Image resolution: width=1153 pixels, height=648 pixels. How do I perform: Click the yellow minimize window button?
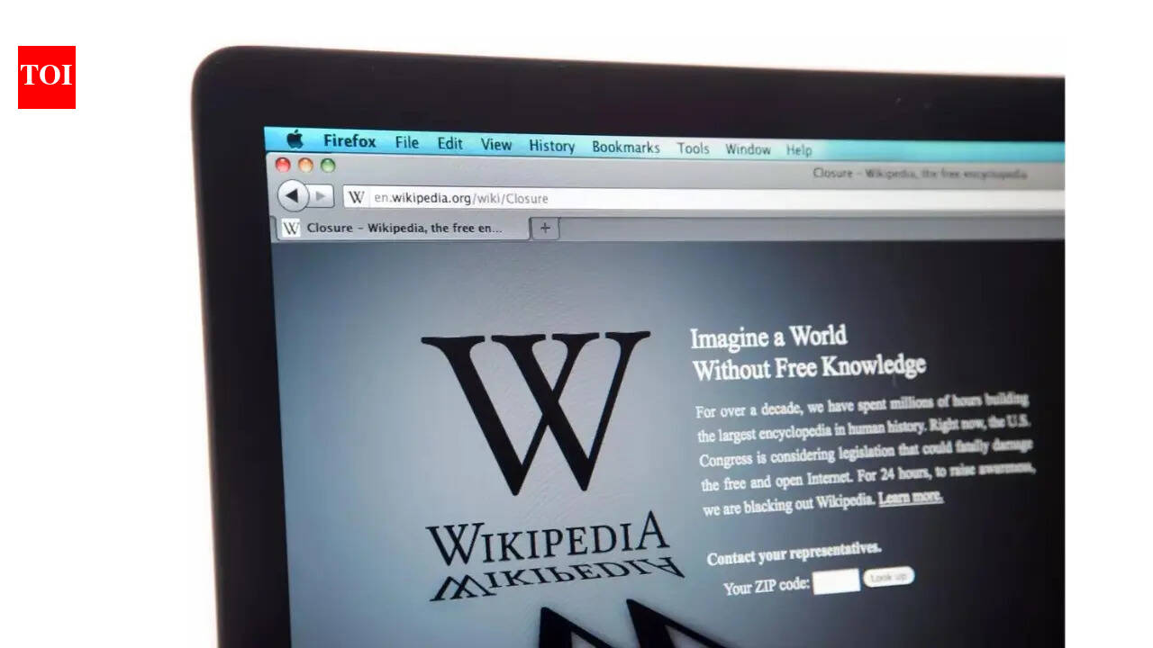[305, 165]
